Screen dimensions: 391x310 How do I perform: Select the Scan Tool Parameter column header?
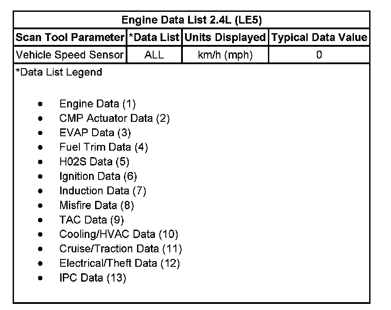click(x=70, y=38)
